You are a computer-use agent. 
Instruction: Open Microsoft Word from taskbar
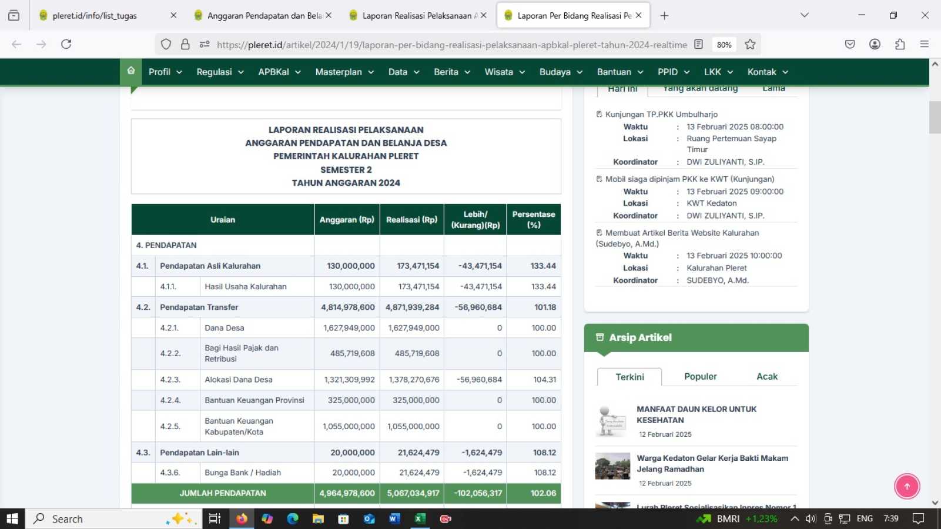point(394,518)
